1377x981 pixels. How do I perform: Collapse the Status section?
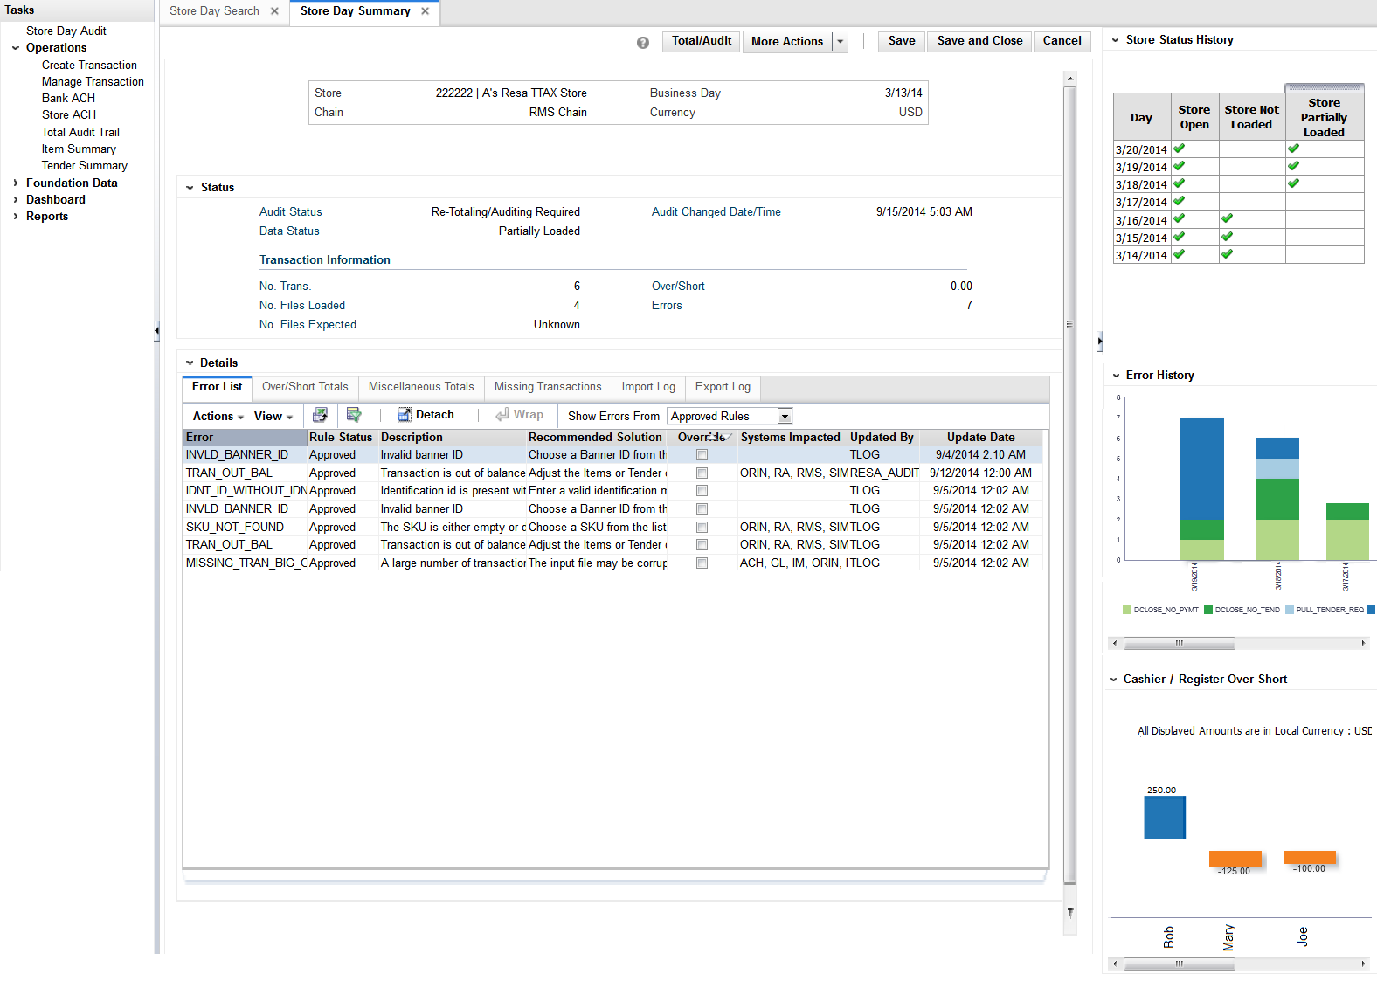pyautogui.click(x=190, y=188)
